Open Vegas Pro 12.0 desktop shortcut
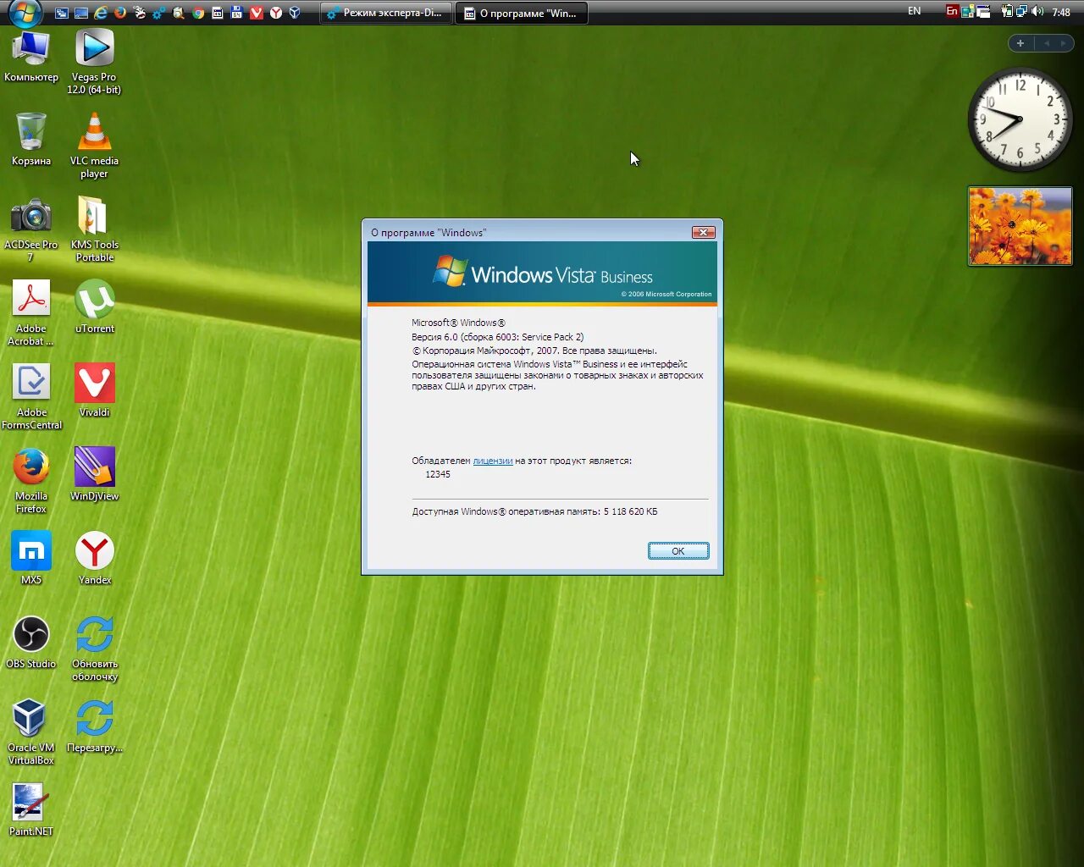Viewport: 1084px width, 867px height. (94, 62)
